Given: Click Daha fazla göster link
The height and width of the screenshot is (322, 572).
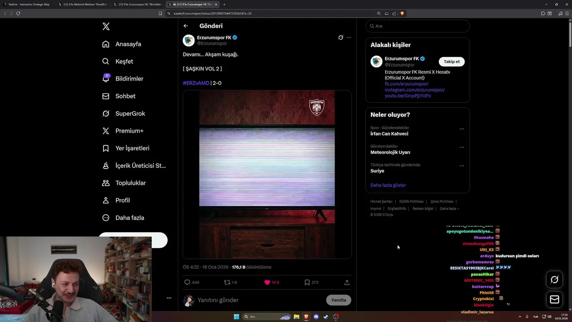Looking at the screenshot, I should point(388,185).
